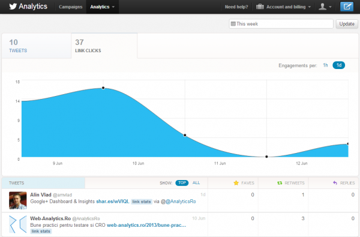This screenshot has width=360, height=237.
Task: Open the Campaigns menu item
Action: 70,7
